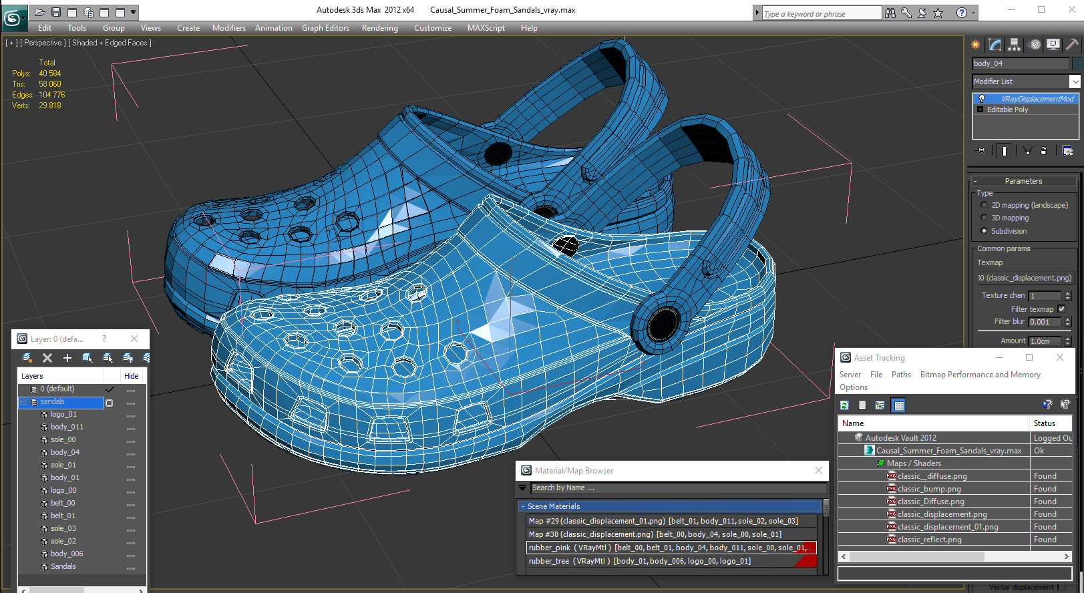Click the body_04 object color swatch
This screenshot has height=593, width=1084.
[x=1077, y=63]
